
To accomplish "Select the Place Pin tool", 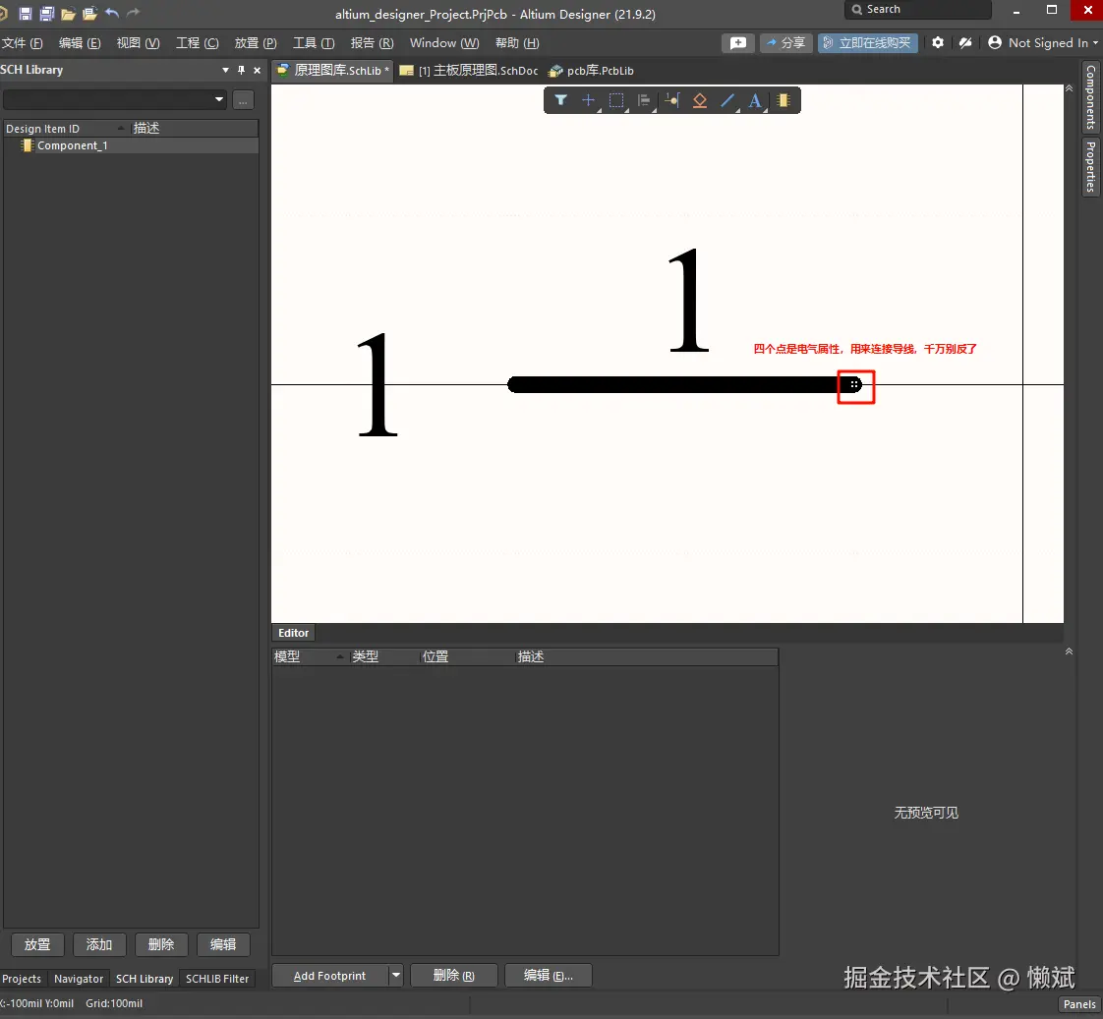I will (671, 100).
